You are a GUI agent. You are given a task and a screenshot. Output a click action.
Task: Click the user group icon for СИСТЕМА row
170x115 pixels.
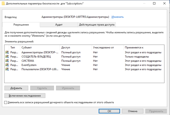click(7, 61)
